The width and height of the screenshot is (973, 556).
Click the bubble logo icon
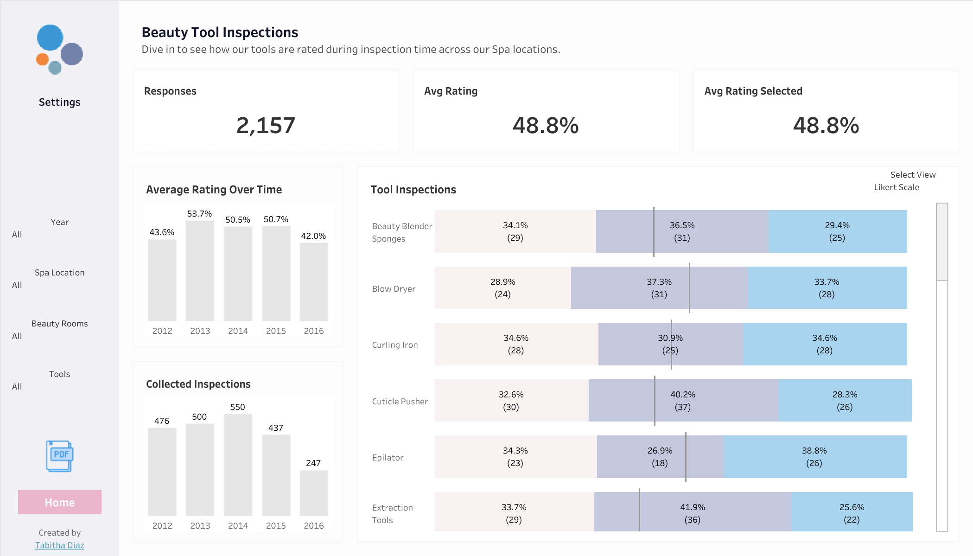coord(59,49)
